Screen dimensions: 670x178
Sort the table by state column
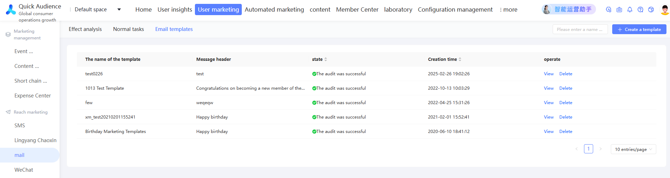(326, 59)
